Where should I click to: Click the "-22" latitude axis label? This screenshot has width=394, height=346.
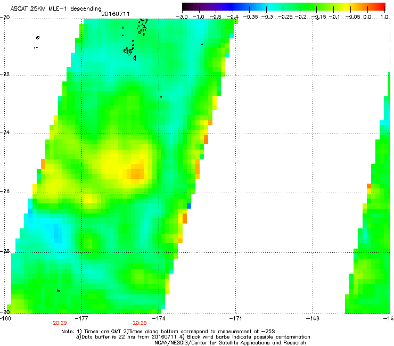point(5,75)
